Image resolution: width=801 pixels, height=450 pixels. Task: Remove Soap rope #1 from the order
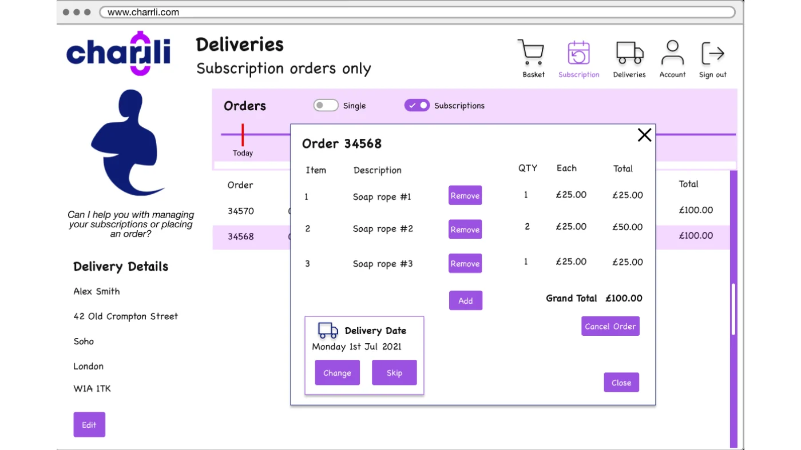click(x=465, y=195)
